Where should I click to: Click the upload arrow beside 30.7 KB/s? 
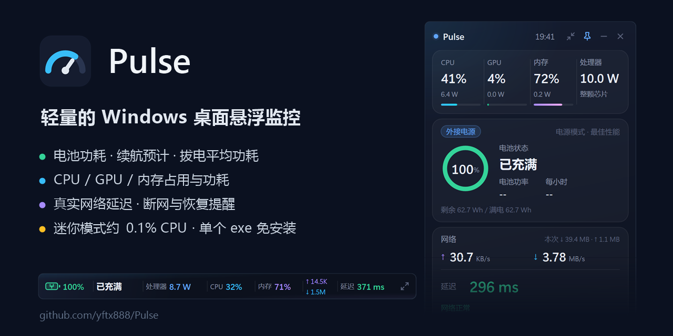coord(443,257)
